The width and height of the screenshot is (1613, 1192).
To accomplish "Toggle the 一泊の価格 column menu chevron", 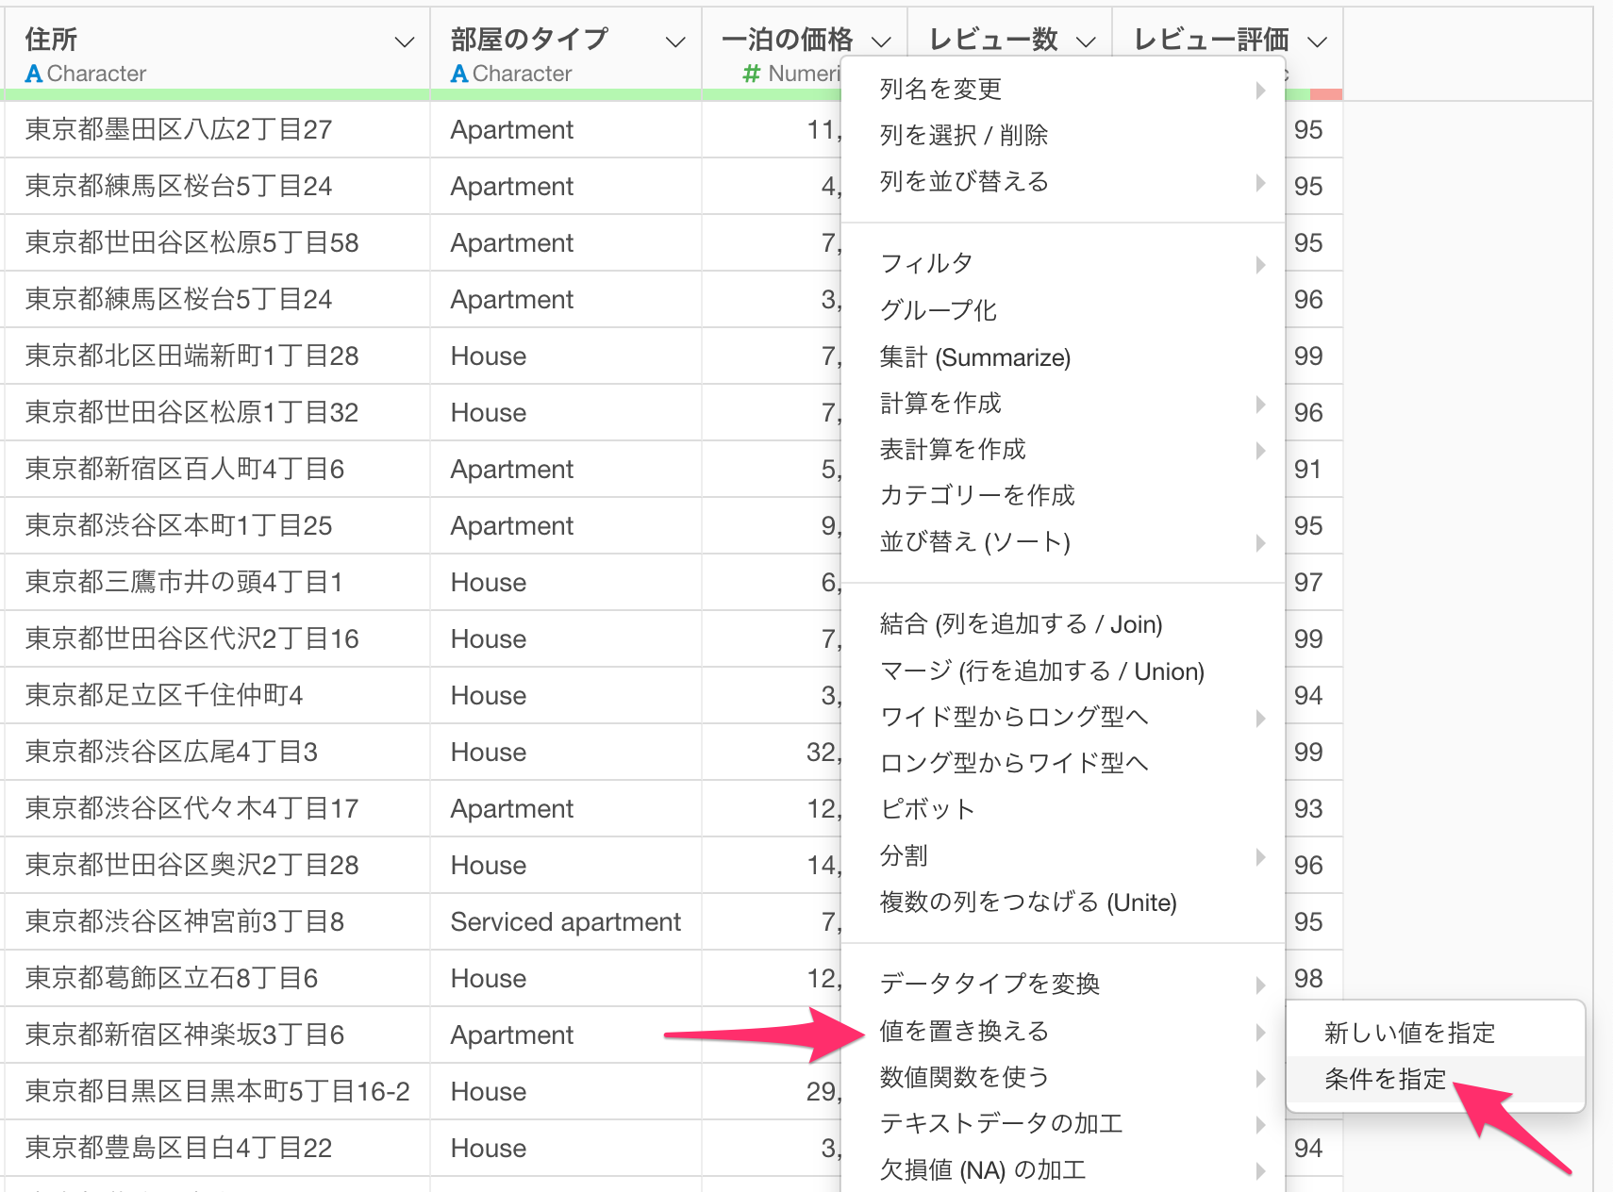I will 881,41.
